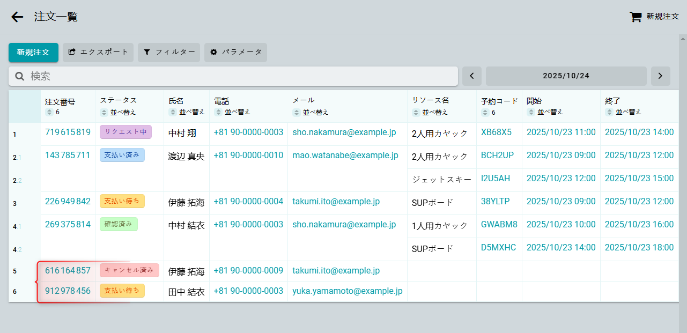Image resolution: width=687 pixels, height=333 pixels.
Task: Sort the 氏名 column
Action: (x=173, y=113)
